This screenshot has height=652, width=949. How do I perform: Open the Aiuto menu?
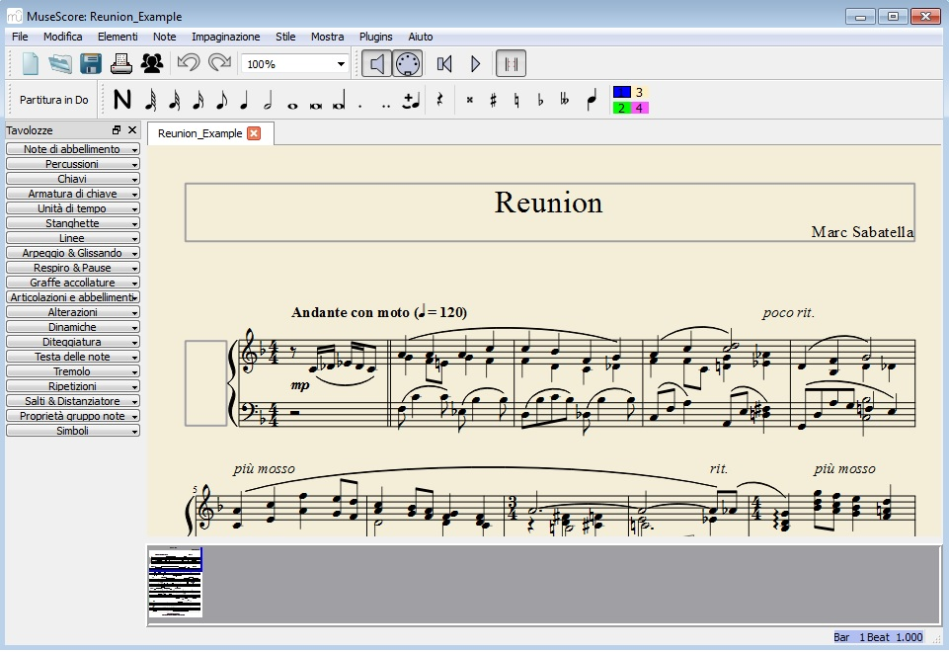click(x=421, y=37)
